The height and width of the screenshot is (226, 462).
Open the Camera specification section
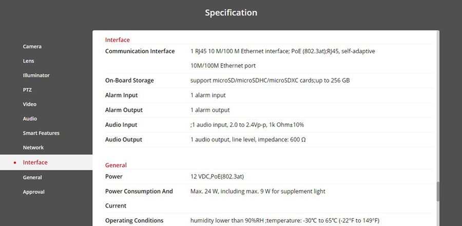point(32,47)
